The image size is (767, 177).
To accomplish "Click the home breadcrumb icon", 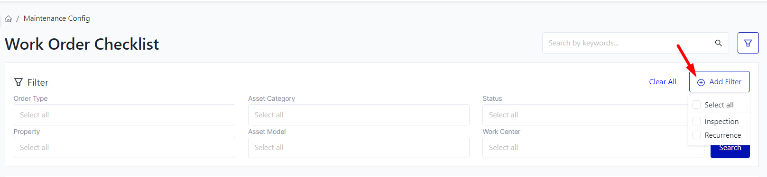I will pos(8,19).
